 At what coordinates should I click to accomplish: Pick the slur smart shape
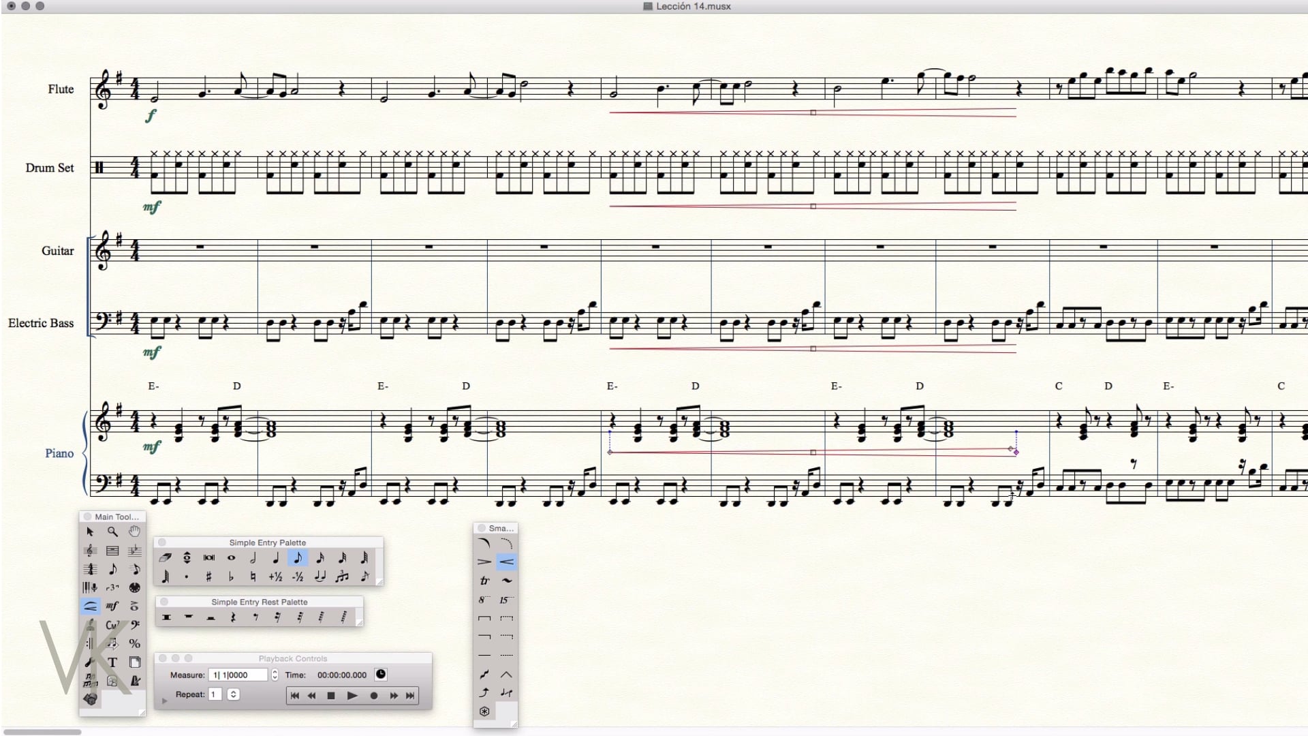point(484,543)
